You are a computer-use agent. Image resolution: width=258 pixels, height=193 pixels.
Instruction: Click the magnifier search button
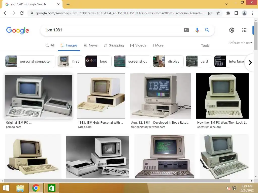point(207,30)
